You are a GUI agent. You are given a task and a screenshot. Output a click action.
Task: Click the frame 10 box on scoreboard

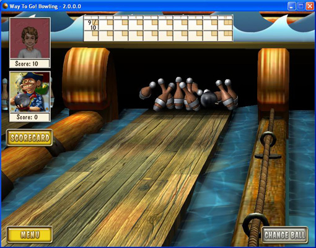pos(226,25)
